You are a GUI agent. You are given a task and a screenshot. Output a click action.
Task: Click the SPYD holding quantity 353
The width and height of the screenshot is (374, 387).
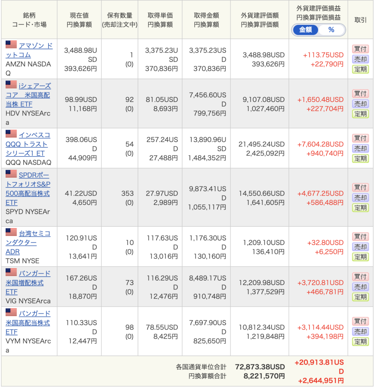click(x=128, y=193)
